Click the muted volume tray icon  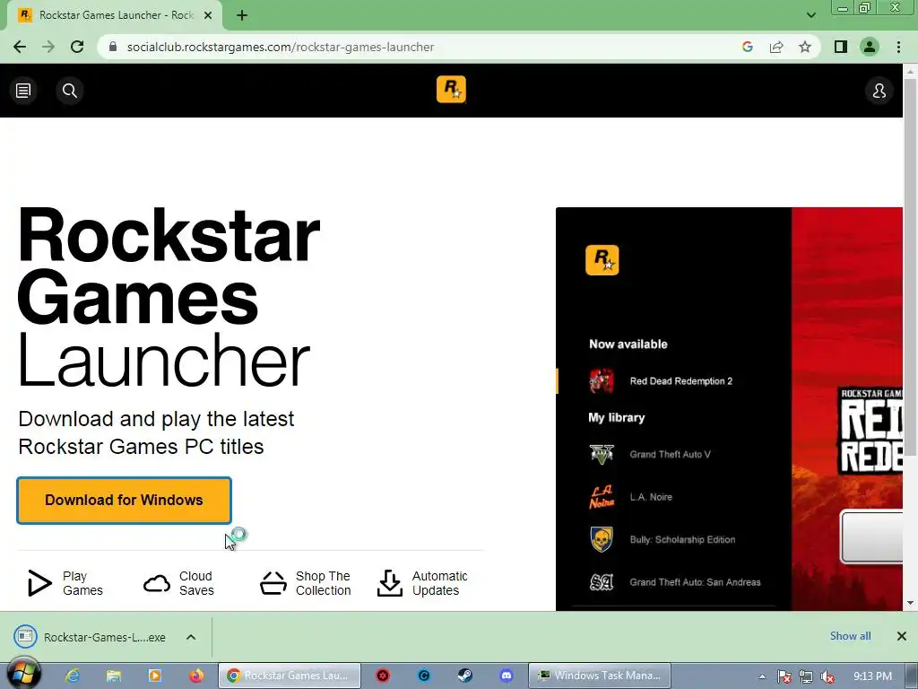coord(827,676)
